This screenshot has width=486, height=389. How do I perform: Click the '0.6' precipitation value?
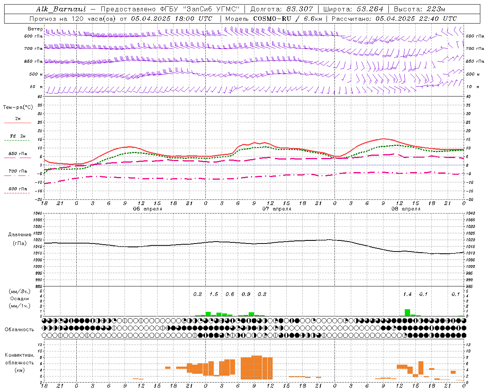pyautogui.click(x=230, y=294)
